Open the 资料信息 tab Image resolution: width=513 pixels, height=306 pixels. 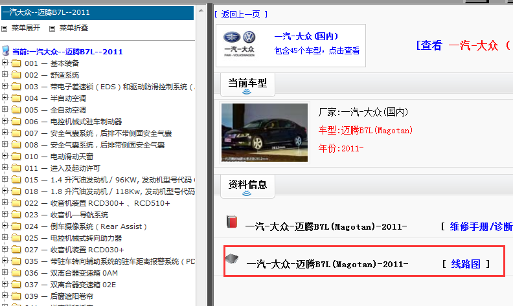click(247, 186)
